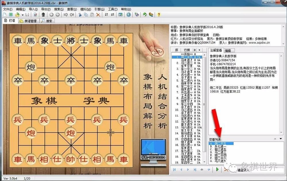Open the 引擎(G) menu

pyautogui.click(x=100, y=9)
